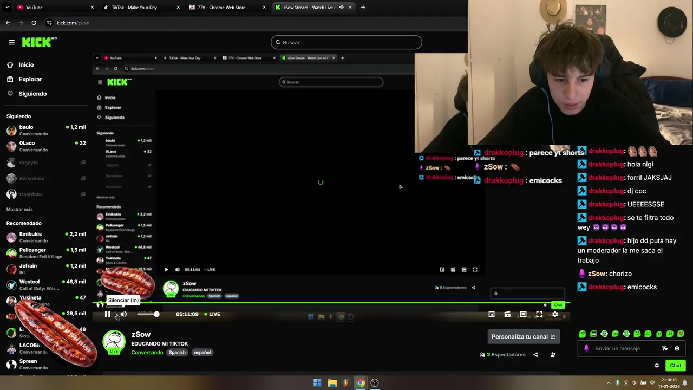Screen dimensions: 693x390
Task: Send message with the green Chat button
Action: tap(675, 366)
